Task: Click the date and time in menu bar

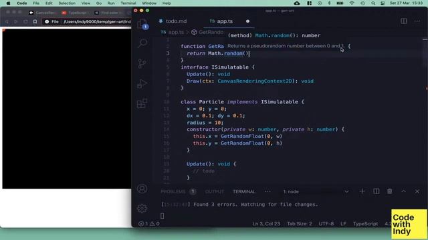Action: pos(406,3)
